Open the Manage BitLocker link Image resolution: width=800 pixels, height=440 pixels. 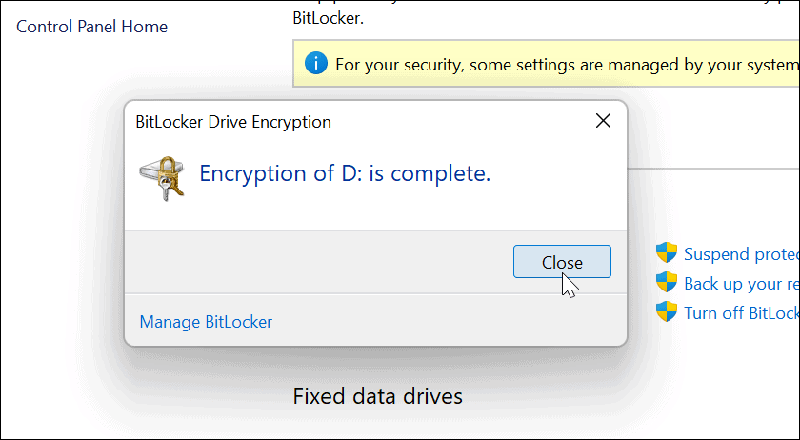tap(206, 322)
